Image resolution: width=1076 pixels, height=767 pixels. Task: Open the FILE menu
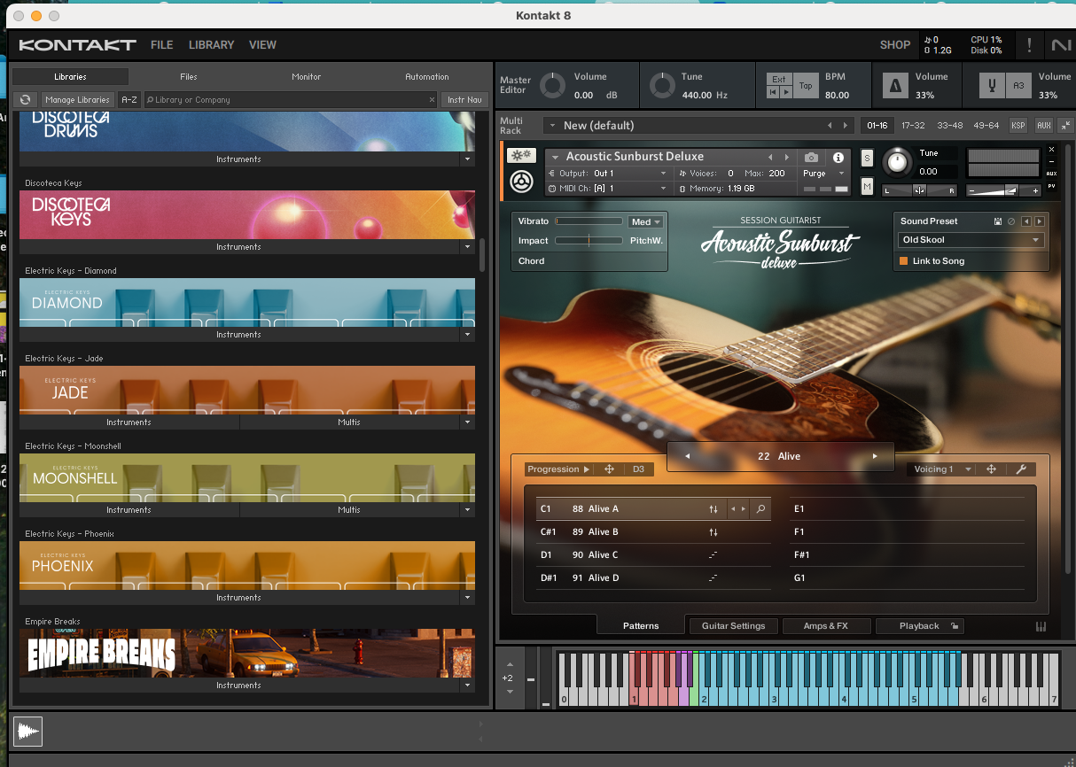point(161,45)
